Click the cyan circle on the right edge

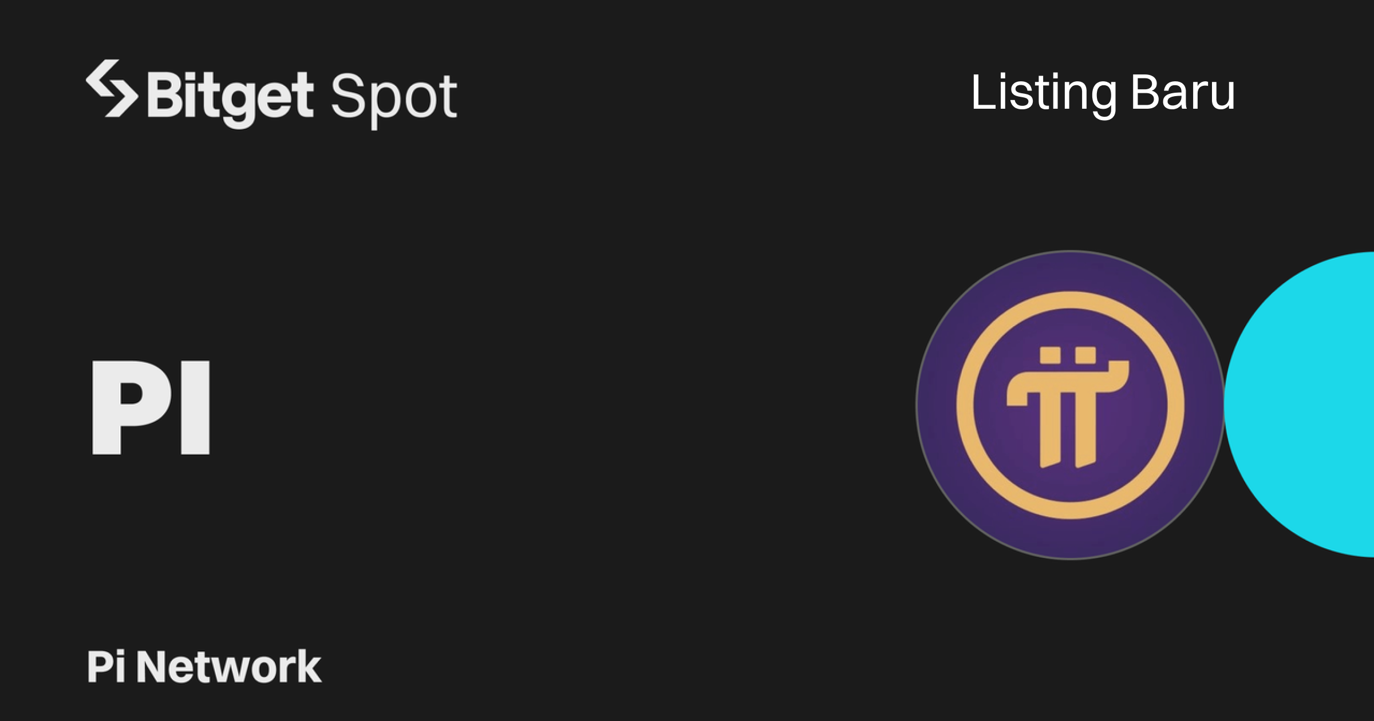coord(1311,404)
